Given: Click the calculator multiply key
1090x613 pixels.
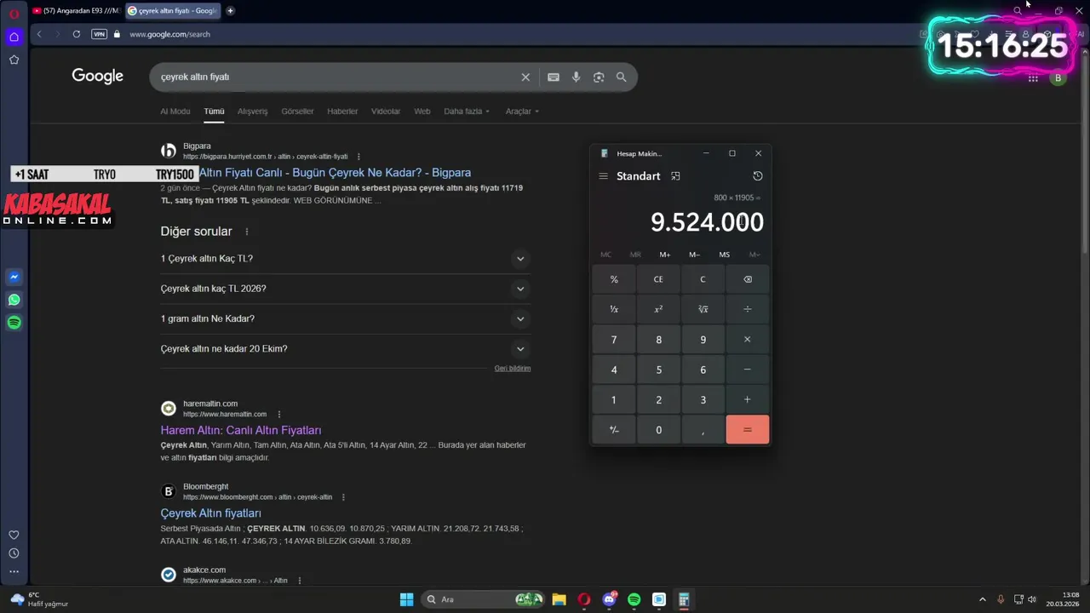Looking at the screenshot, I should tap(748, 340).
